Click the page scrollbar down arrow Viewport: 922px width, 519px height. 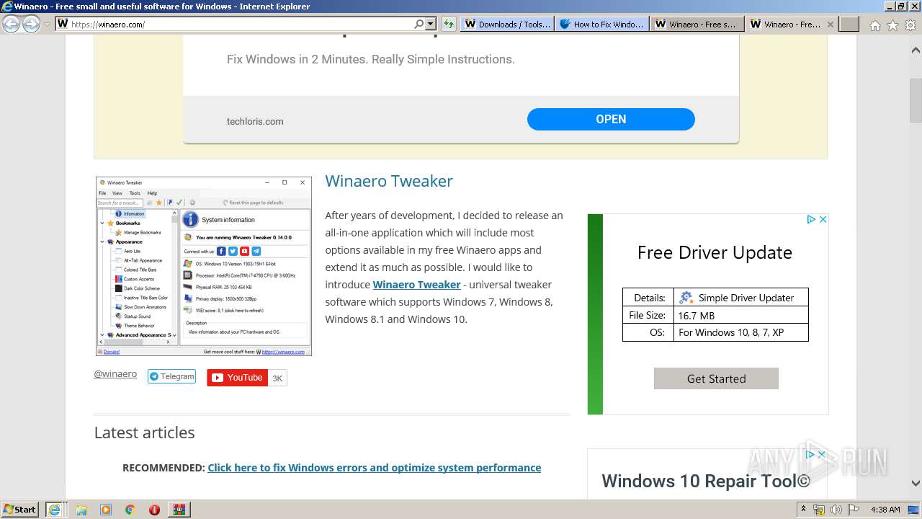916,483
